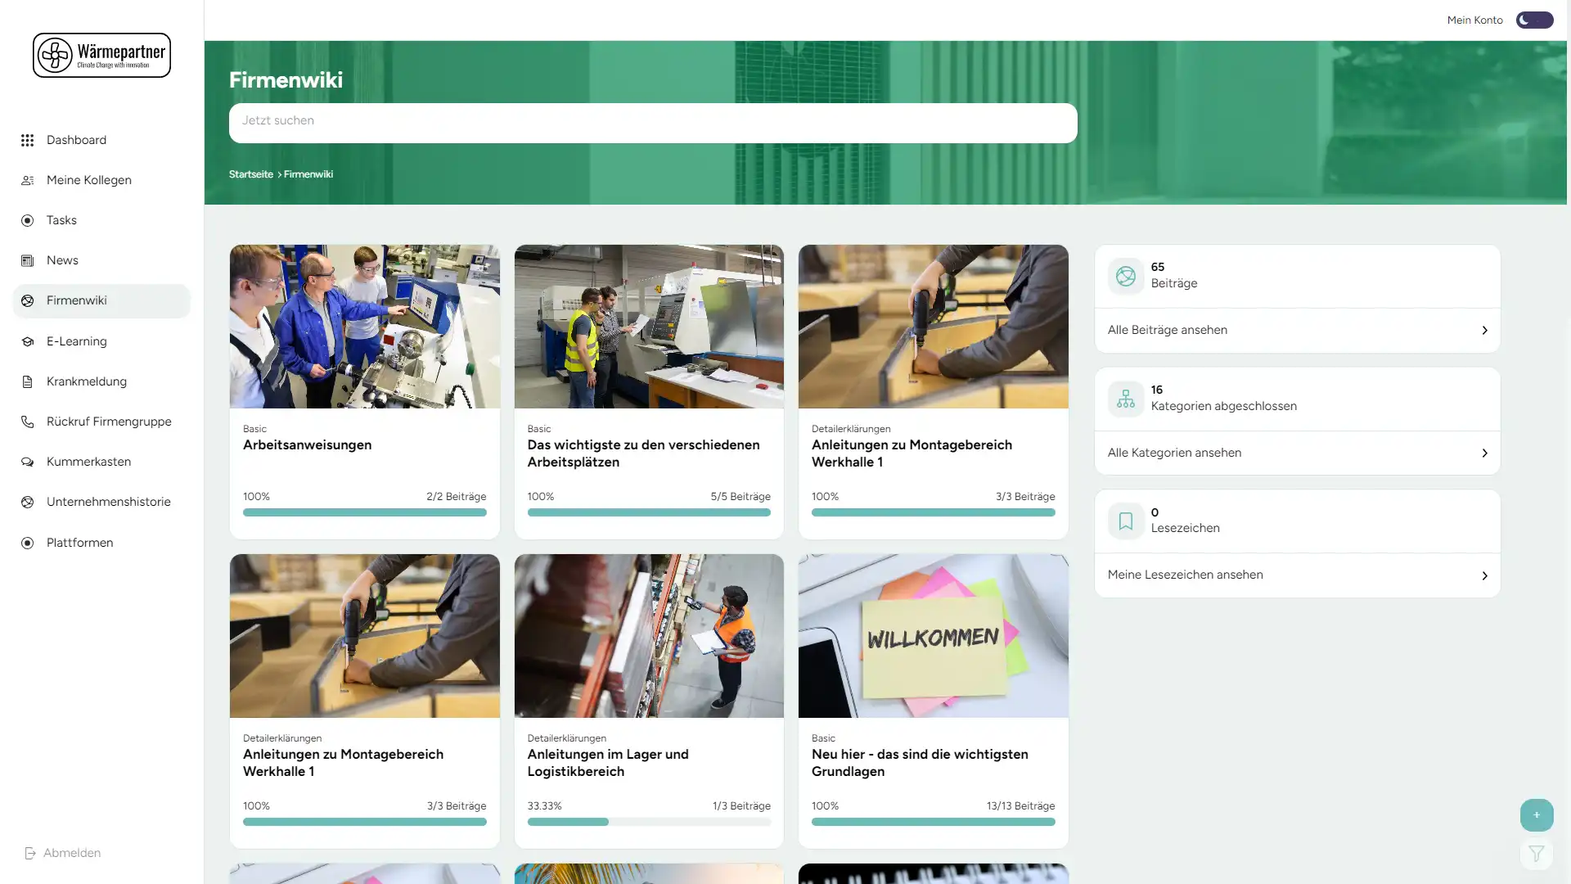Click the Meine Kollegen people icon
The height and width of the screenshot is (884, 1571).
pyautogui.click(x=27, y=180)
